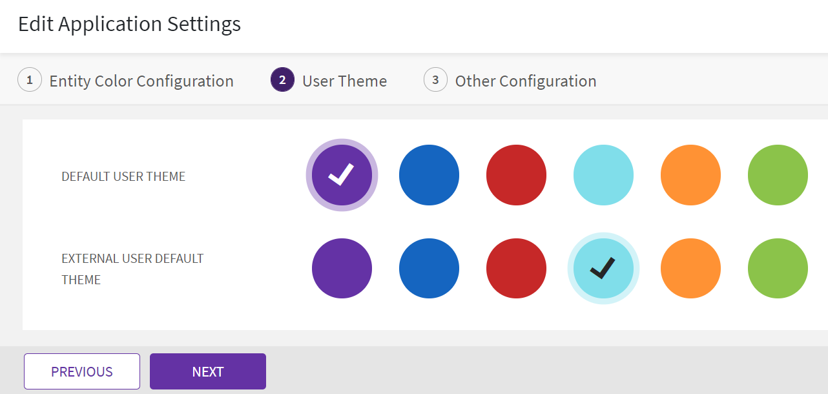Choose blue External User Default Theme
Viewport: 828px width, 394px height.
tap(429, 268)
